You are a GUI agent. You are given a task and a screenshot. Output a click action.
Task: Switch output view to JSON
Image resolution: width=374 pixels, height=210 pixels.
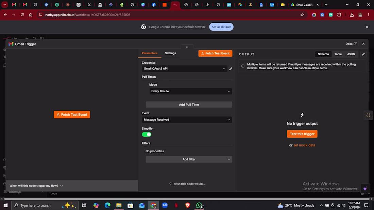(351, 54)
